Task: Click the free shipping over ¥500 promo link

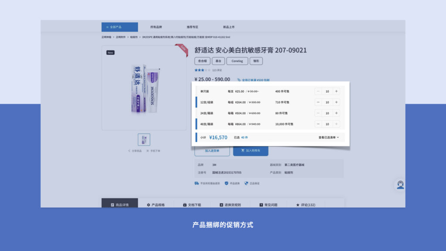Action: point(253,80)
